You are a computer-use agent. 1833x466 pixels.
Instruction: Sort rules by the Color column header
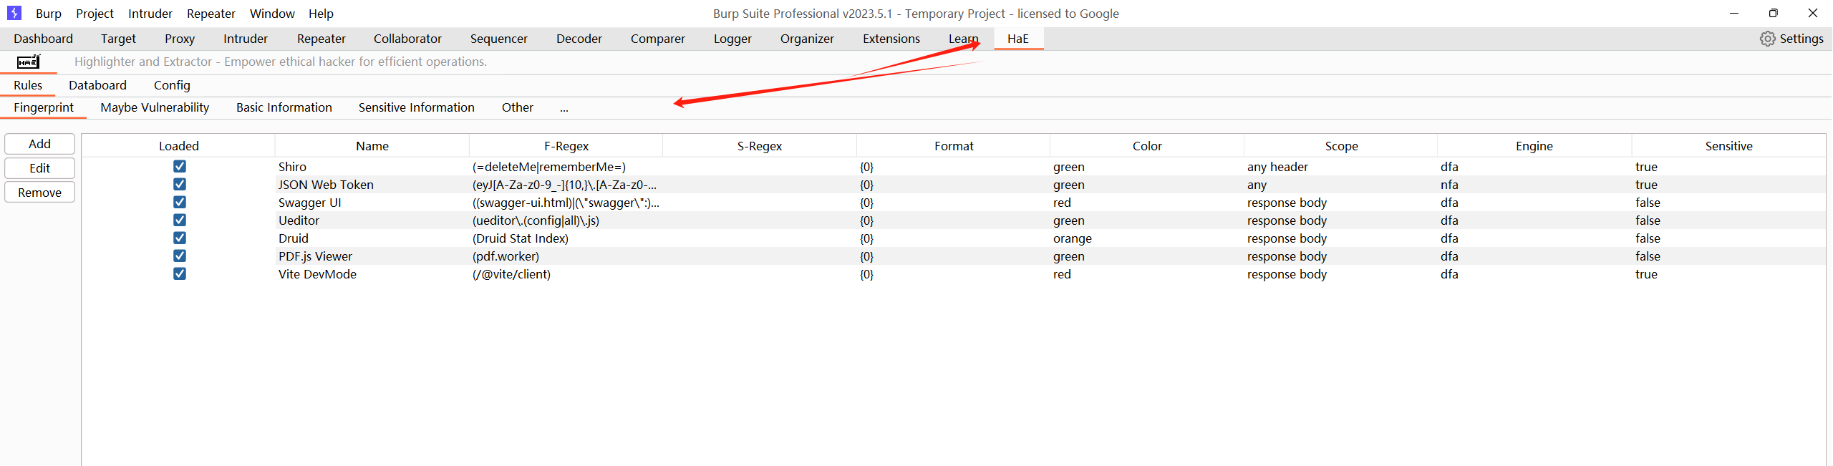[x=1146, y=146]
